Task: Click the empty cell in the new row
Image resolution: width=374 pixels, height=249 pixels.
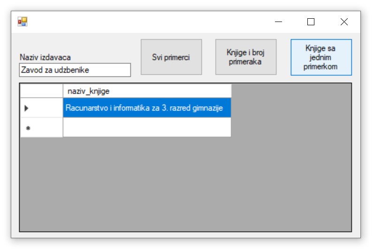Action: pyautogui.click(x=147, y=127)
